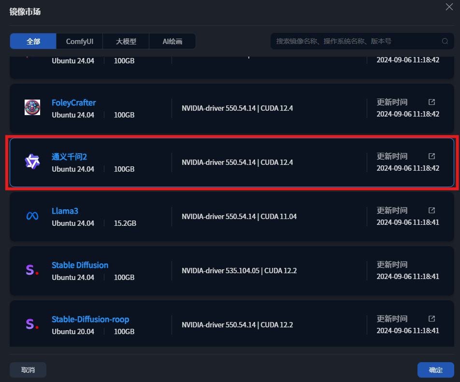Viewport: 460px width, 382px height.
Task: Open the Llama3 image name link
Action: coord(65,211)
